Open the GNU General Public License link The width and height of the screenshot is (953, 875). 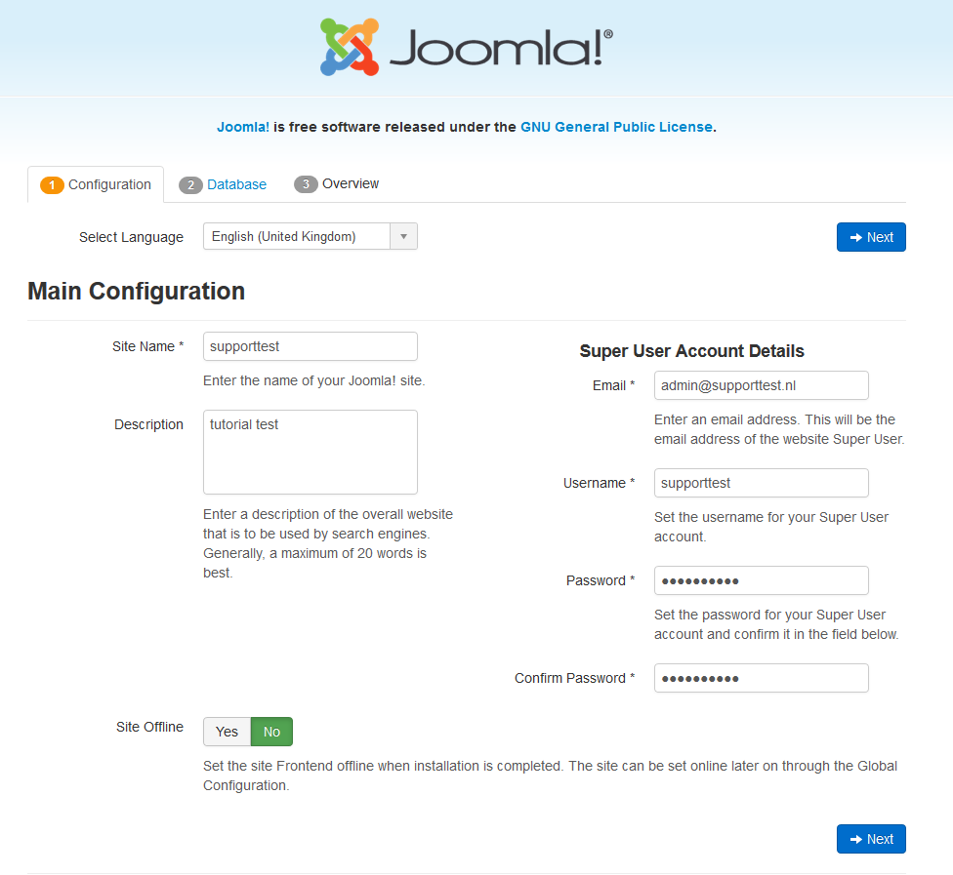(616, 127)
